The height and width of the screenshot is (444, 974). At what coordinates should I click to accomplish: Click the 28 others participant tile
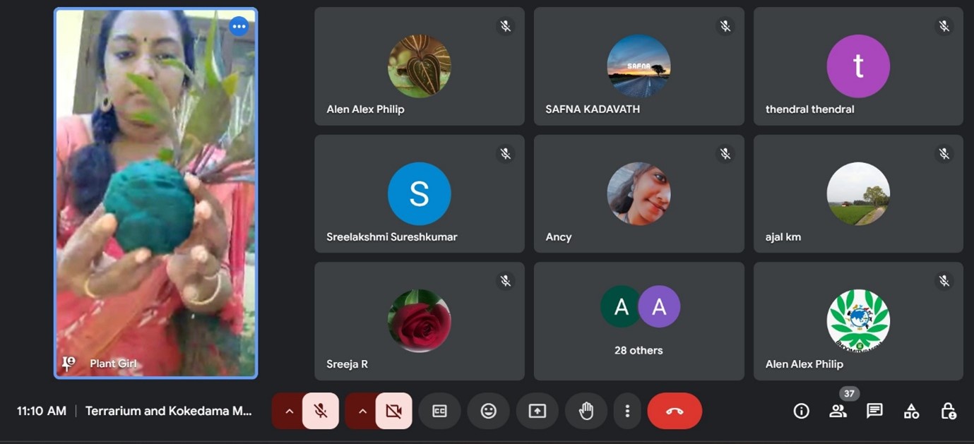point(639,321)
